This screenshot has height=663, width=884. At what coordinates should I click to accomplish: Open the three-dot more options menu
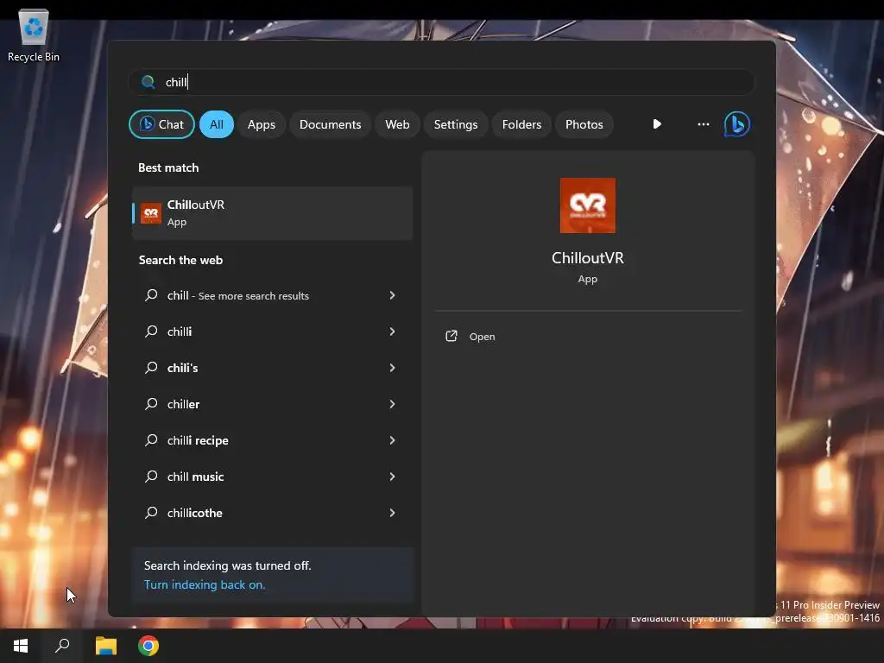tap(703, 124)
